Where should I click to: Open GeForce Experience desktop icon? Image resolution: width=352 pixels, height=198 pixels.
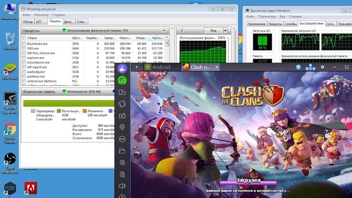point(10,103)
